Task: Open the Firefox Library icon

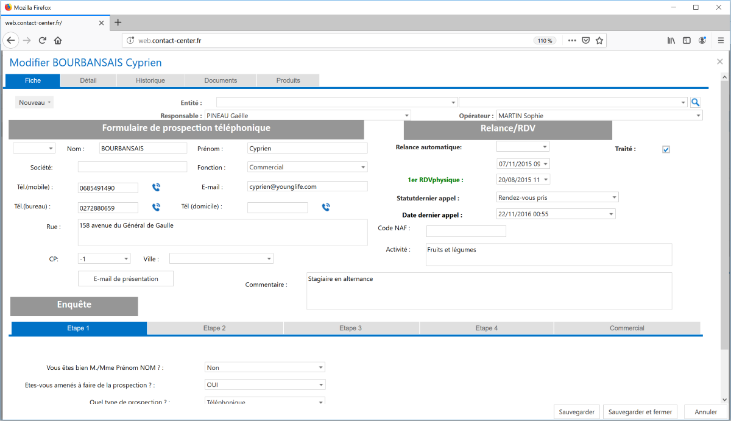Action: tap(671, 40)
